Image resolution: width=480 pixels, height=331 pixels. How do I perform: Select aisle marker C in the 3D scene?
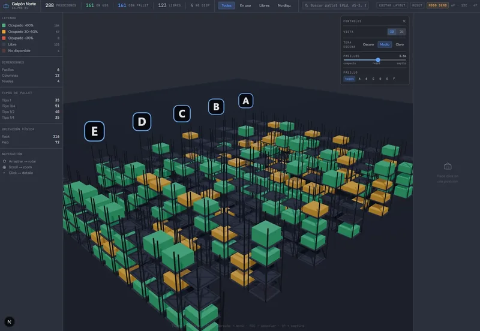tap(182, 113)
